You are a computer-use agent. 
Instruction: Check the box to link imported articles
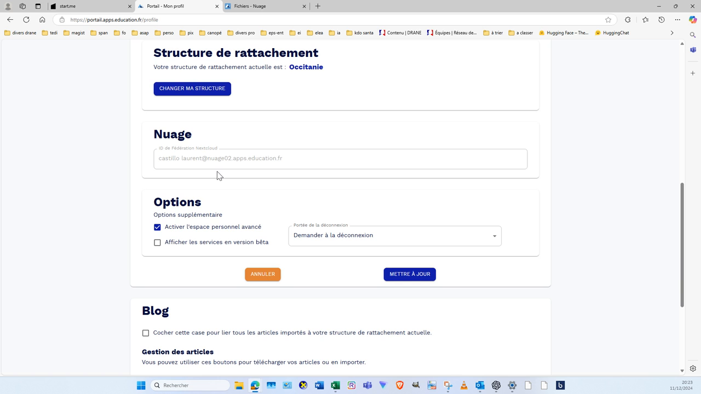(146, 333)
